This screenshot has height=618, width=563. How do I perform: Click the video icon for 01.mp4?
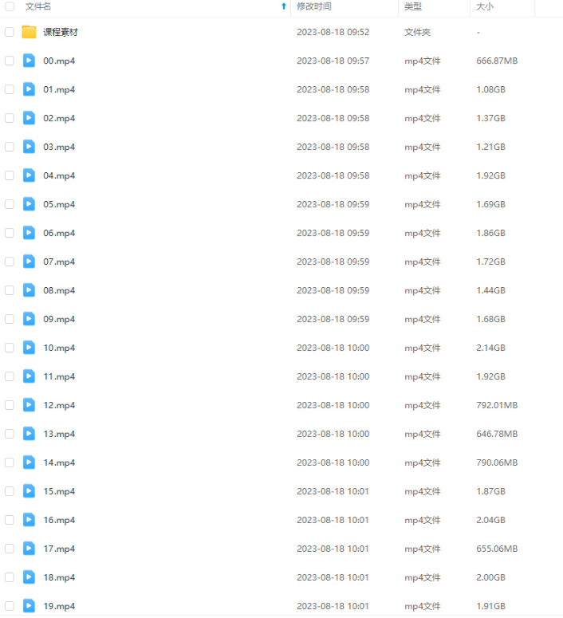coord(29,89)
